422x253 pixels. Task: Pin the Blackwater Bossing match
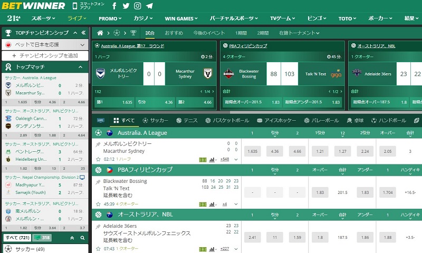[98, 182]
